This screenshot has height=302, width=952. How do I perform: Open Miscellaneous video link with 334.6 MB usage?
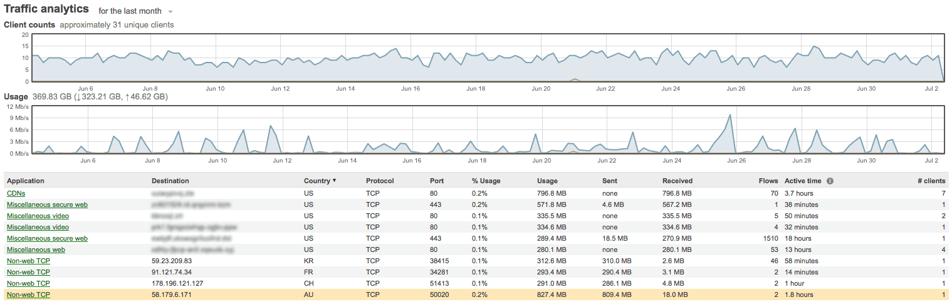(38, 227)
